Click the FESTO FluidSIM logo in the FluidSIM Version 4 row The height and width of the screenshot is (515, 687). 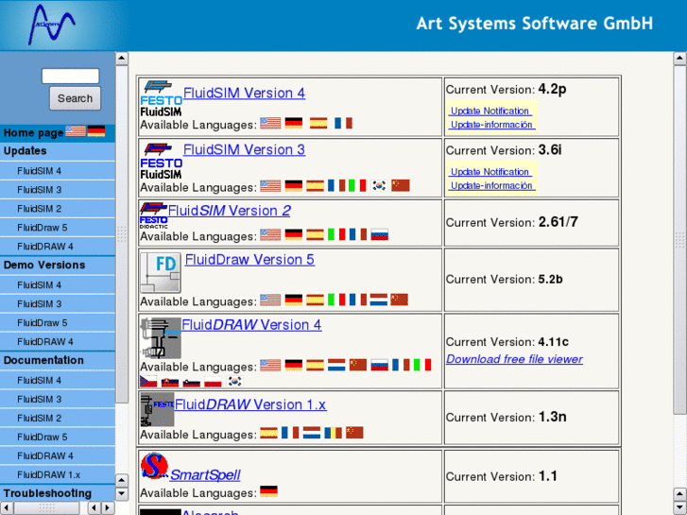pyautogui.click(x=161, y=98)
